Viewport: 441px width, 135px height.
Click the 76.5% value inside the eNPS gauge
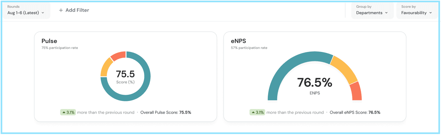click(x=314, y=83)
